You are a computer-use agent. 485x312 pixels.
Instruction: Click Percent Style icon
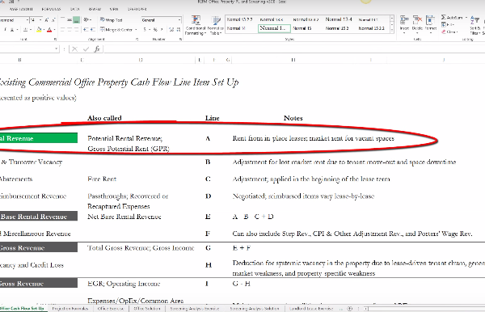click(155, 30)
